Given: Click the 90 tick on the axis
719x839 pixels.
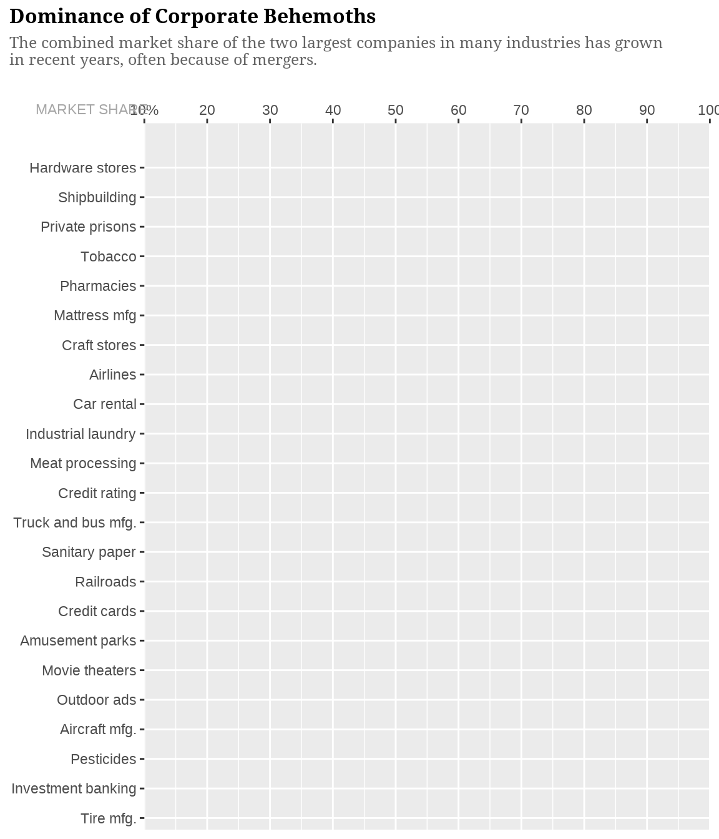Looking at the screenshot, I should tap(647, 110).
